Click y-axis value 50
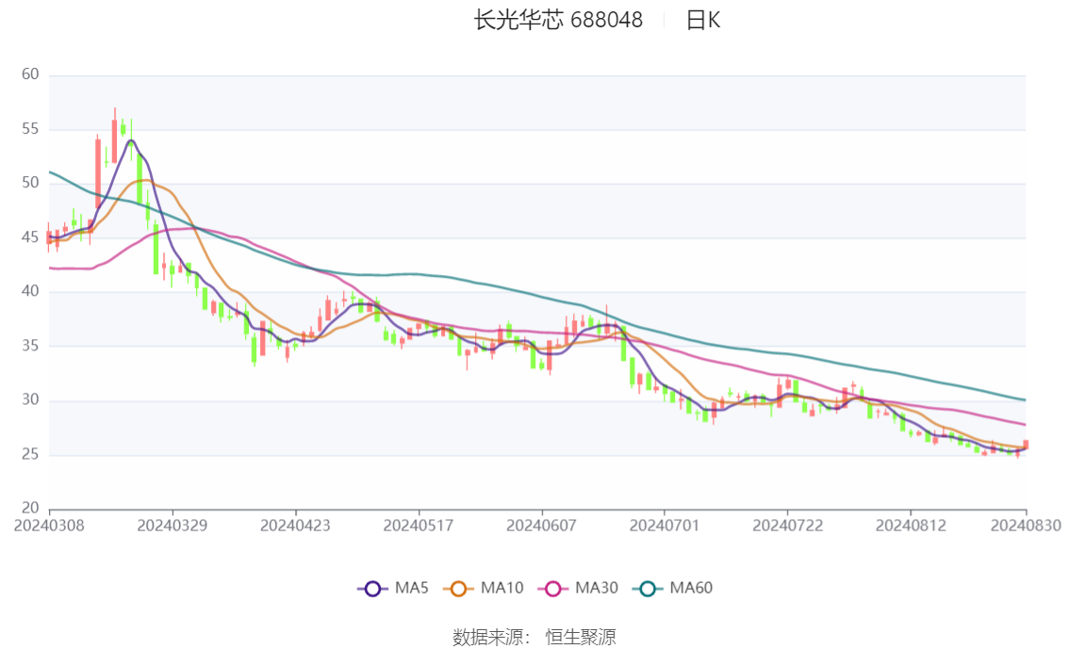 (x=30, y=183)
